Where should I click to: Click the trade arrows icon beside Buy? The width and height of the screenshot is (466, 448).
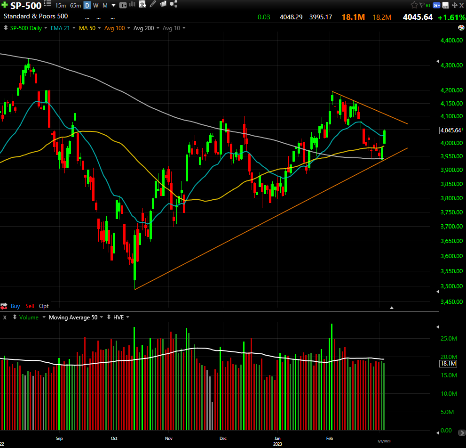click(4, 306)
